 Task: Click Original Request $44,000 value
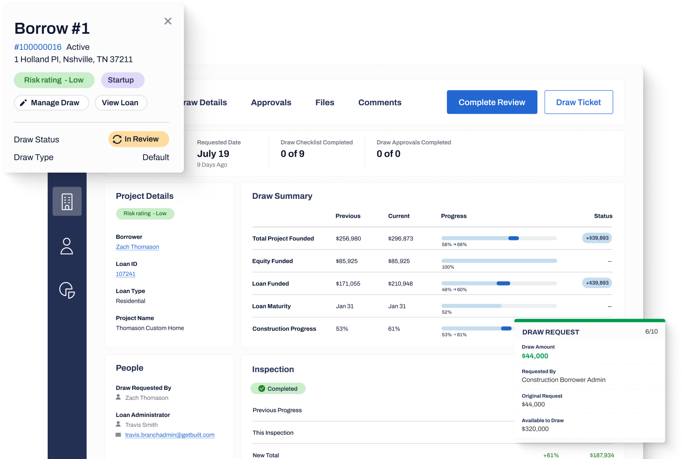[533, 404]
